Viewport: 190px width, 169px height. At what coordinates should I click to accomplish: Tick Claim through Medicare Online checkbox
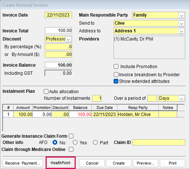[x=71, y=149]
